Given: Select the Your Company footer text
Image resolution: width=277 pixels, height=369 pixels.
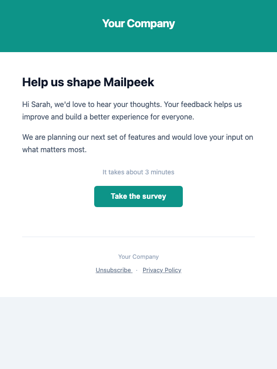Looking at the screenshot, I should pyautogui.click(x=138, y=256).
